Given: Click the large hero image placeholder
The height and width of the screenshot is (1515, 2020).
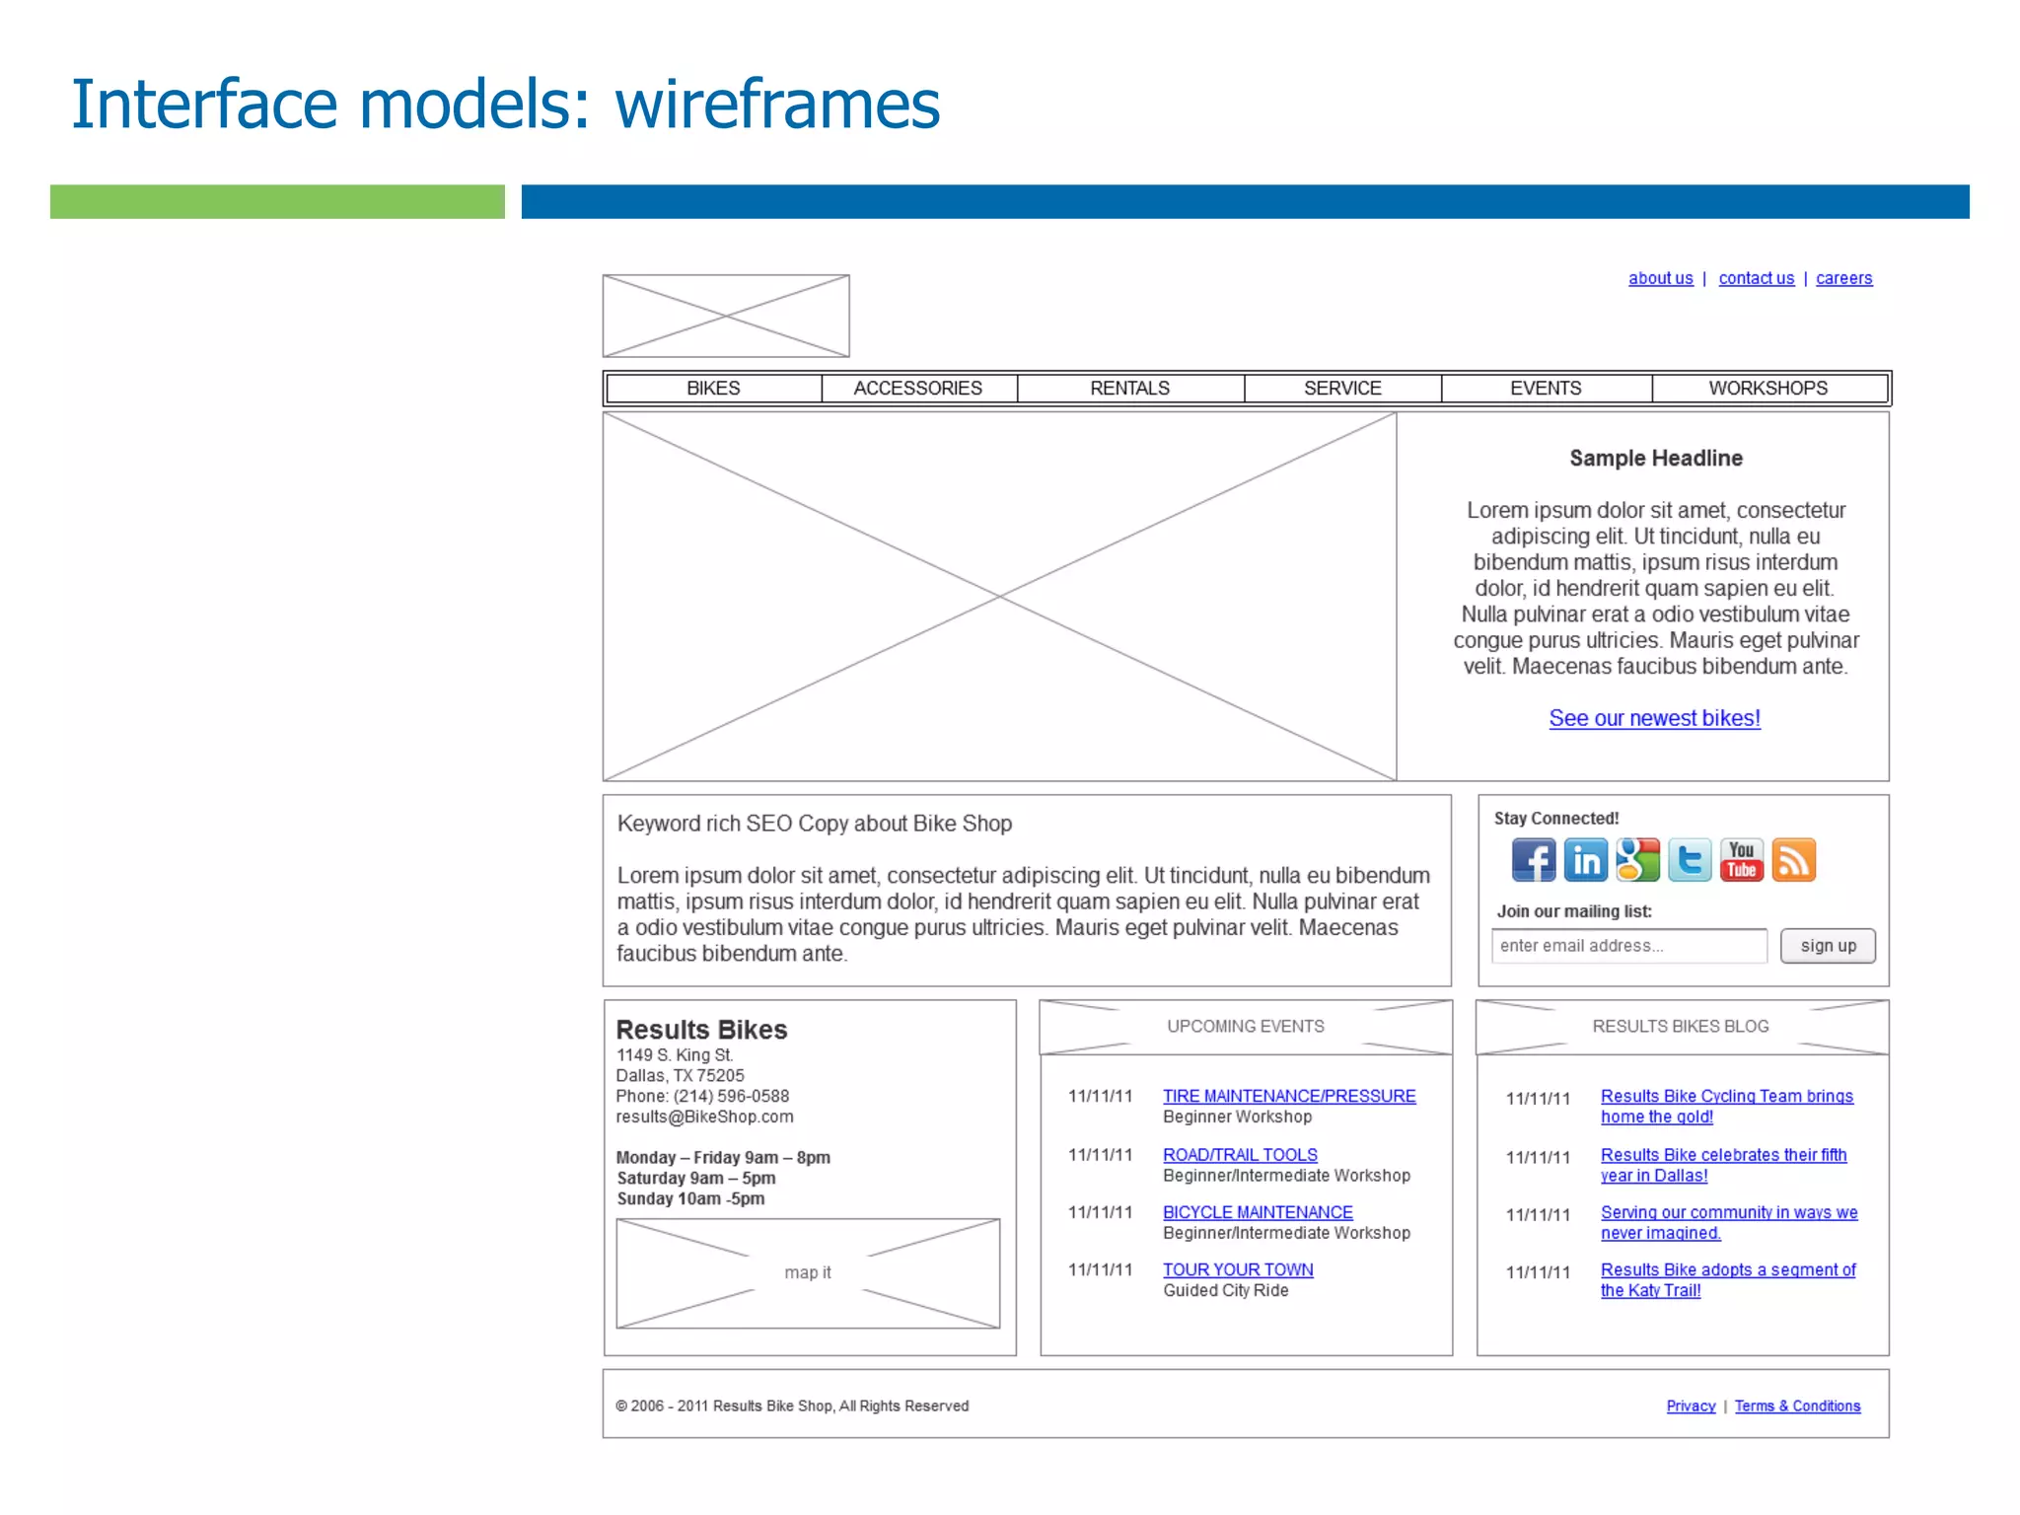Looking at the screenshot, I should 999,597.
